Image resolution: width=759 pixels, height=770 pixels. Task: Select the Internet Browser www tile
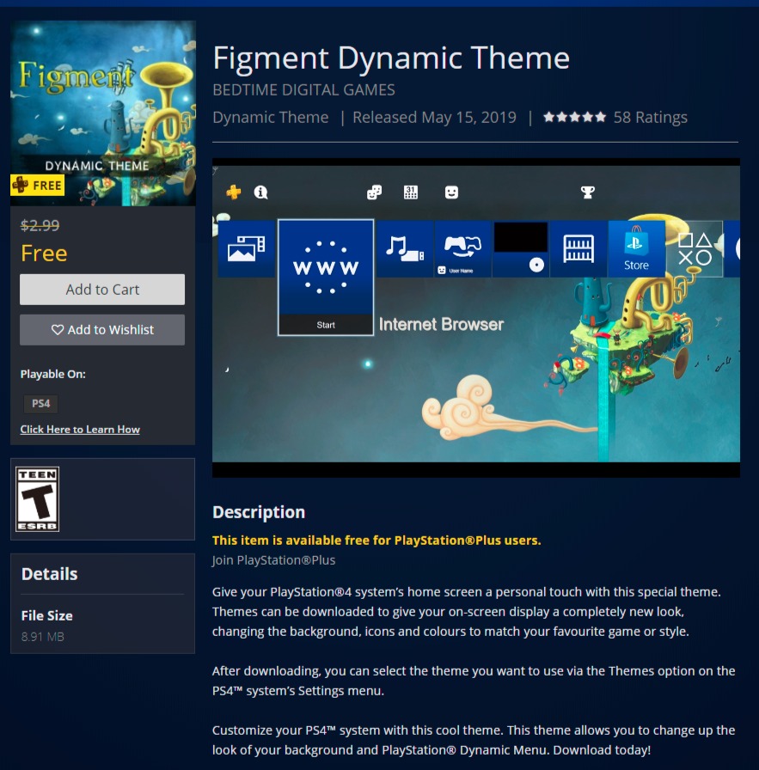[326, 278]
